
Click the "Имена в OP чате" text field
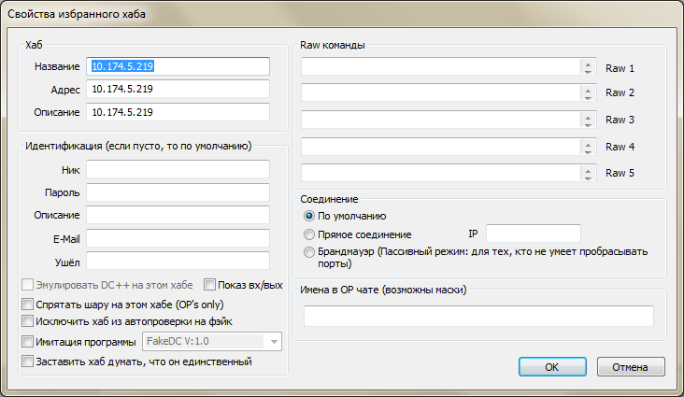(478, 316)
